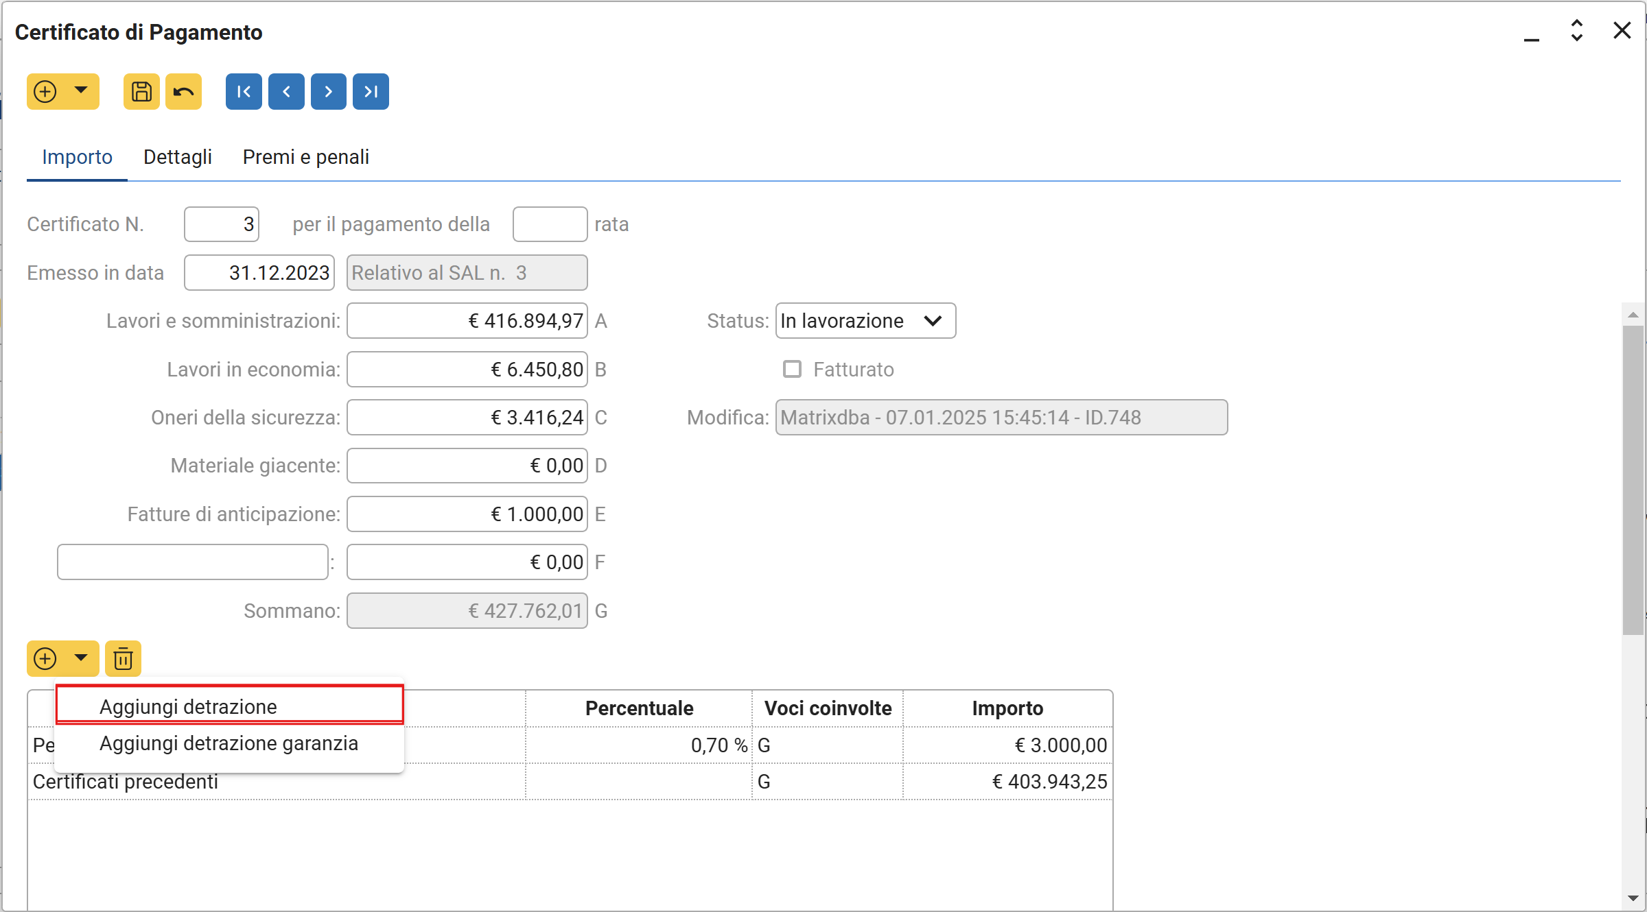Navigate to the next record
The image size is (1647, 912).
pyautogui.click(x=328, y=91)
